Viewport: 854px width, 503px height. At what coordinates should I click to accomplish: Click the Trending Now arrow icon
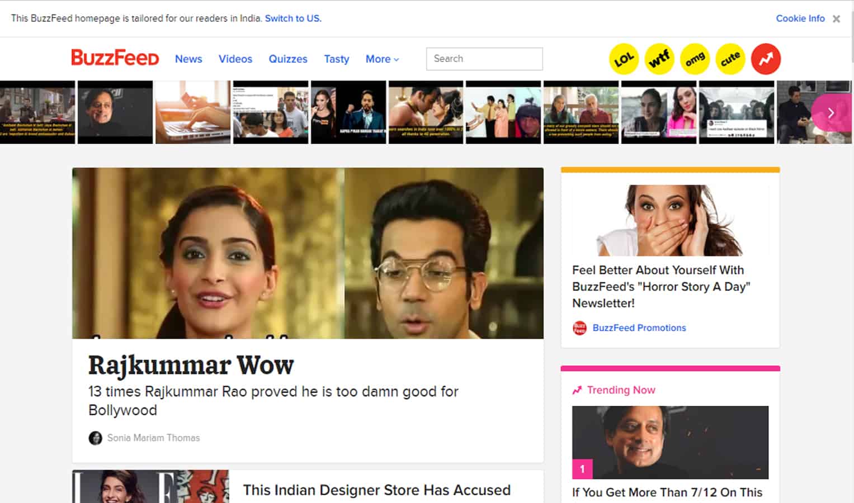pyautogui.click(x=577, y=390)
